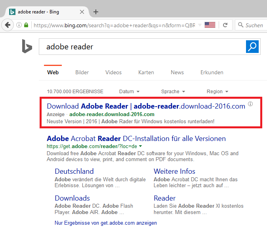Click 'Nur Ergebnisse von get.adobe.com anzeigen' link
The height and width of the screenshot is (231, 267).
(106, 223)
